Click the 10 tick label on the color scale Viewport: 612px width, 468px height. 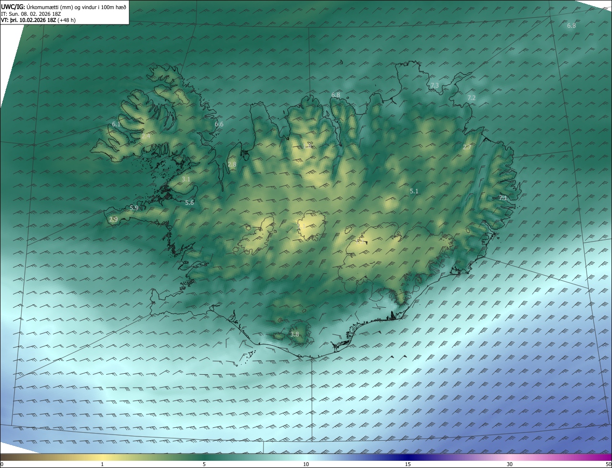(x=306, y=464)
